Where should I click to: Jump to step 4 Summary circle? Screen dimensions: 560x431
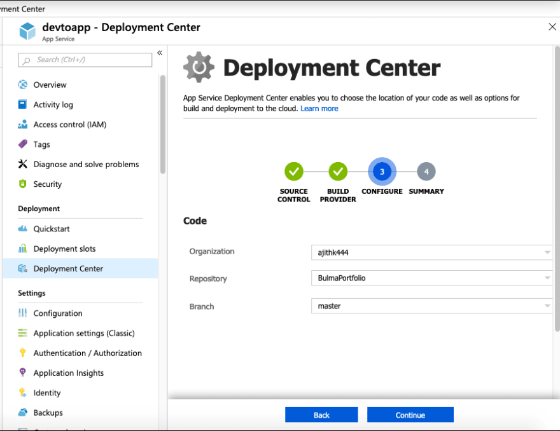[426, 172]
